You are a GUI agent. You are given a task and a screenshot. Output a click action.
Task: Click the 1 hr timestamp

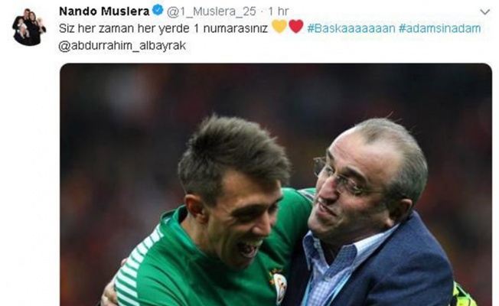coord(278,11)
